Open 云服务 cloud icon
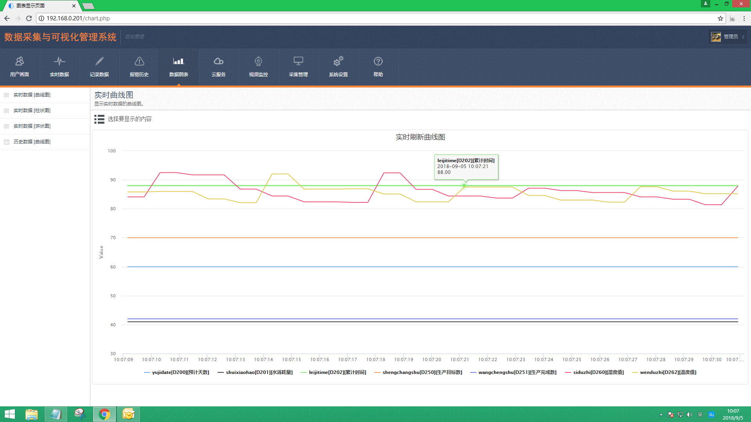 coord(219,61)
